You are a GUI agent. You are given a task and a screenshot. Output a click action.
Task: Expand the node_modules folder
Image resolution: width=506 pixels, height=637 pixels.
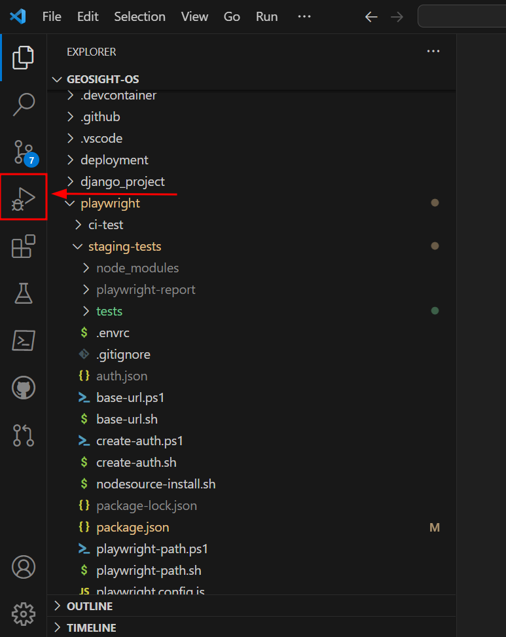click(251, 268)
